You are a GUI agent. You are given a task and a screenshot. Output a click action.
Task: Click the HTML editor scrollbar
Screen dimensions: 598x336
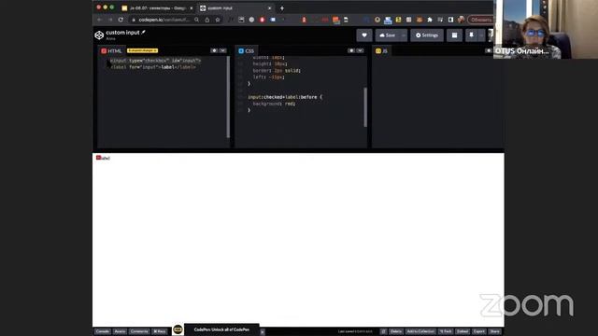point(228,97)
